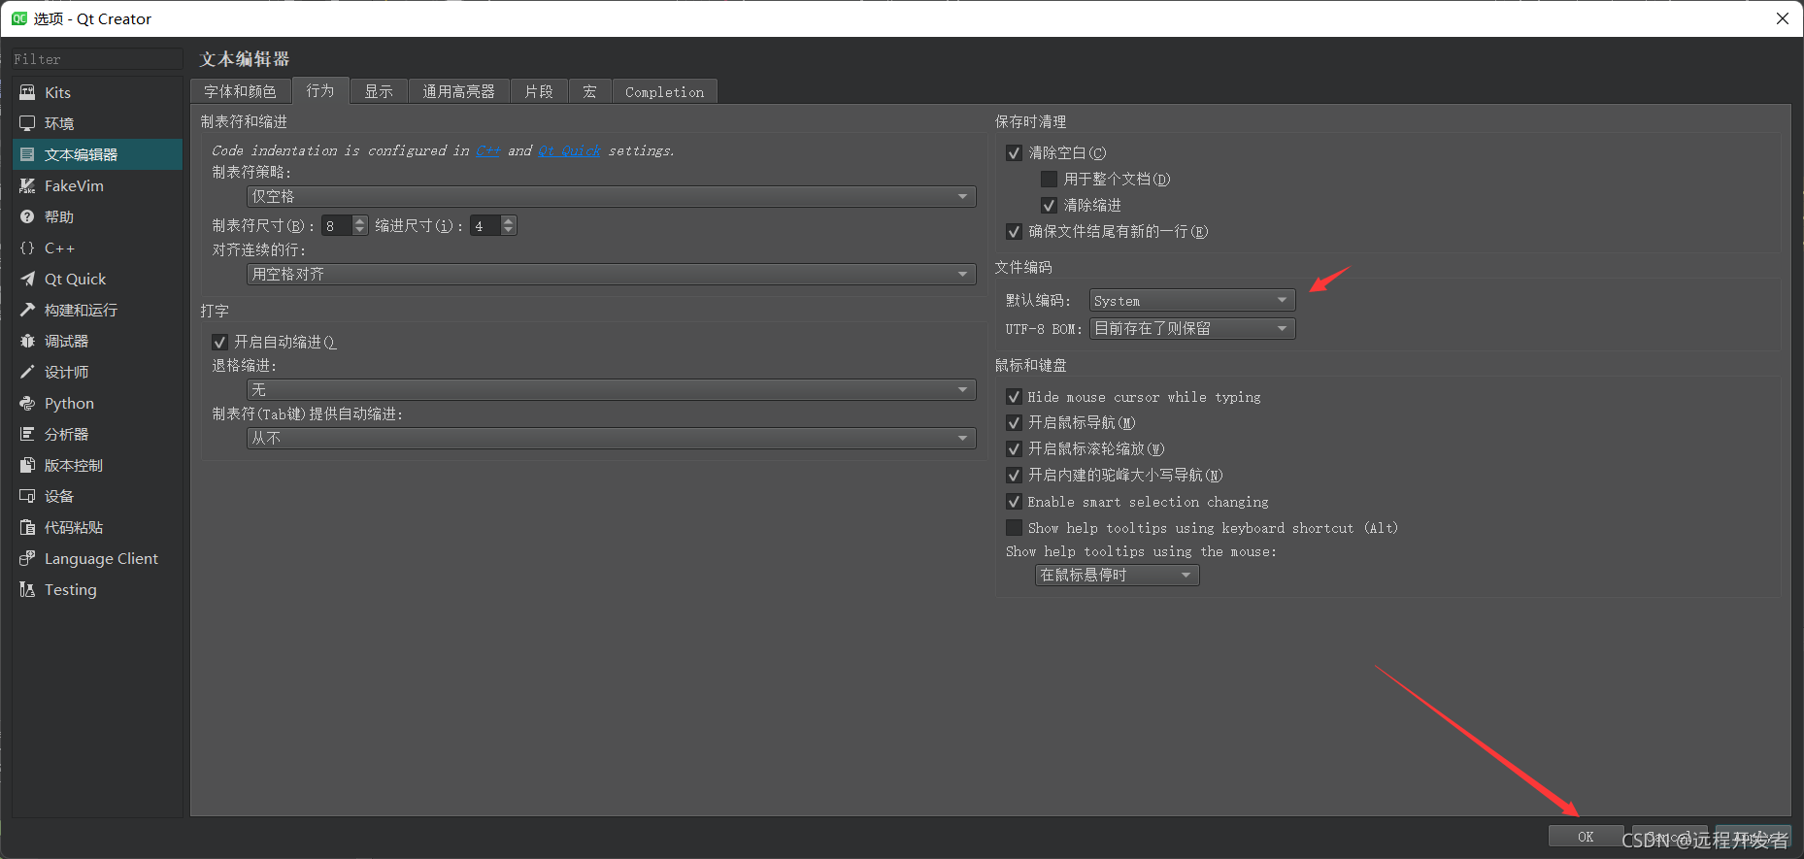Switch to the 宏 tab
Screen dimensions: 1804x859
tap(589, 91)
